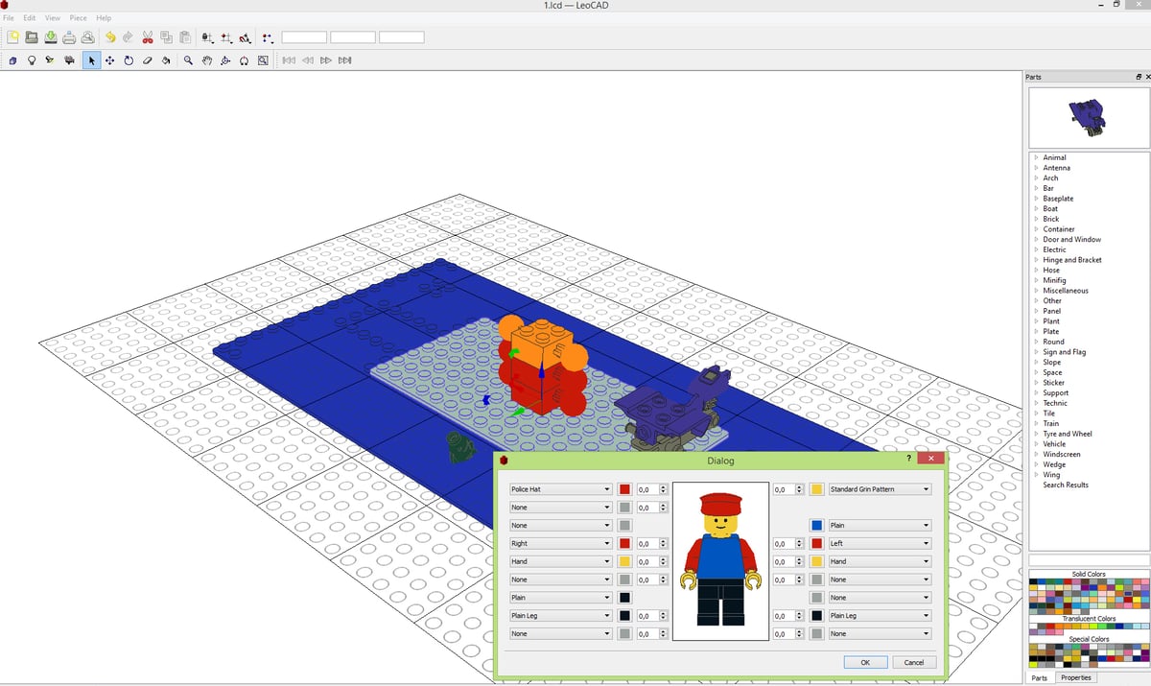The height and width of the screenshot is (686, 1151).
Task: Select the Insert piece tool
Action: [x=12, y=60]
